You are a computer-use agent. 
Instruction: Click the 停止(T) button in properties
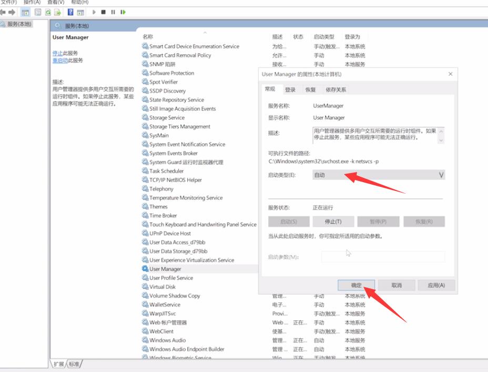333,222
